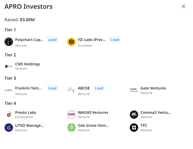Click the UTXO Management logo icon
This screenshot has height=149, width=193.
point(9,128)
